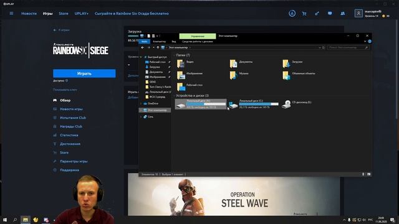
Task: Select the highlighted Локальный диск (A:) drive
Action: pos(201,104)
